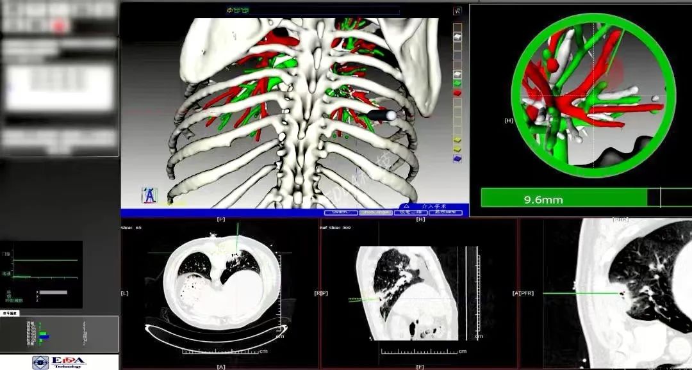Click the body orientation figure icon in the 3D view
The width and height of the screenshot is (692, 370).
pos(149,195)
